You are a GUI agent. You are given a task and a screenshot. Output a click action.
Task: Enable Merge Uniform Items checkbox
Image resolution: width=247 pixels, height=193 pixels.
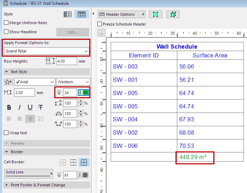click(6, 23)
